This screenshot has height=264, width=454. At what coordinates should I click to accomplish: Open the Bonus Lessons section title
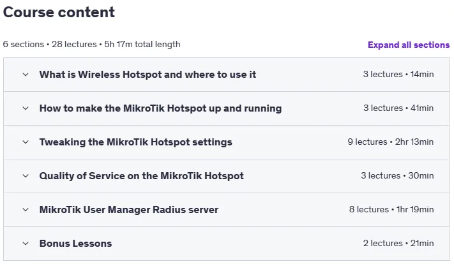[x=75, y=244]
